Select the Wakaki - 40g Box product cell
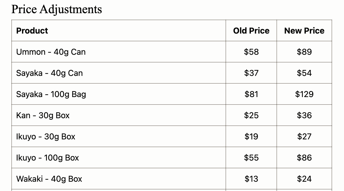Screen dimensions: 344x191 coord(49,179)
